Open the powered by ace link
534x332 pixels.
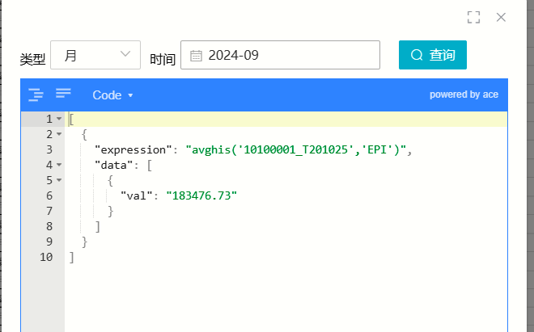(464, 95)
